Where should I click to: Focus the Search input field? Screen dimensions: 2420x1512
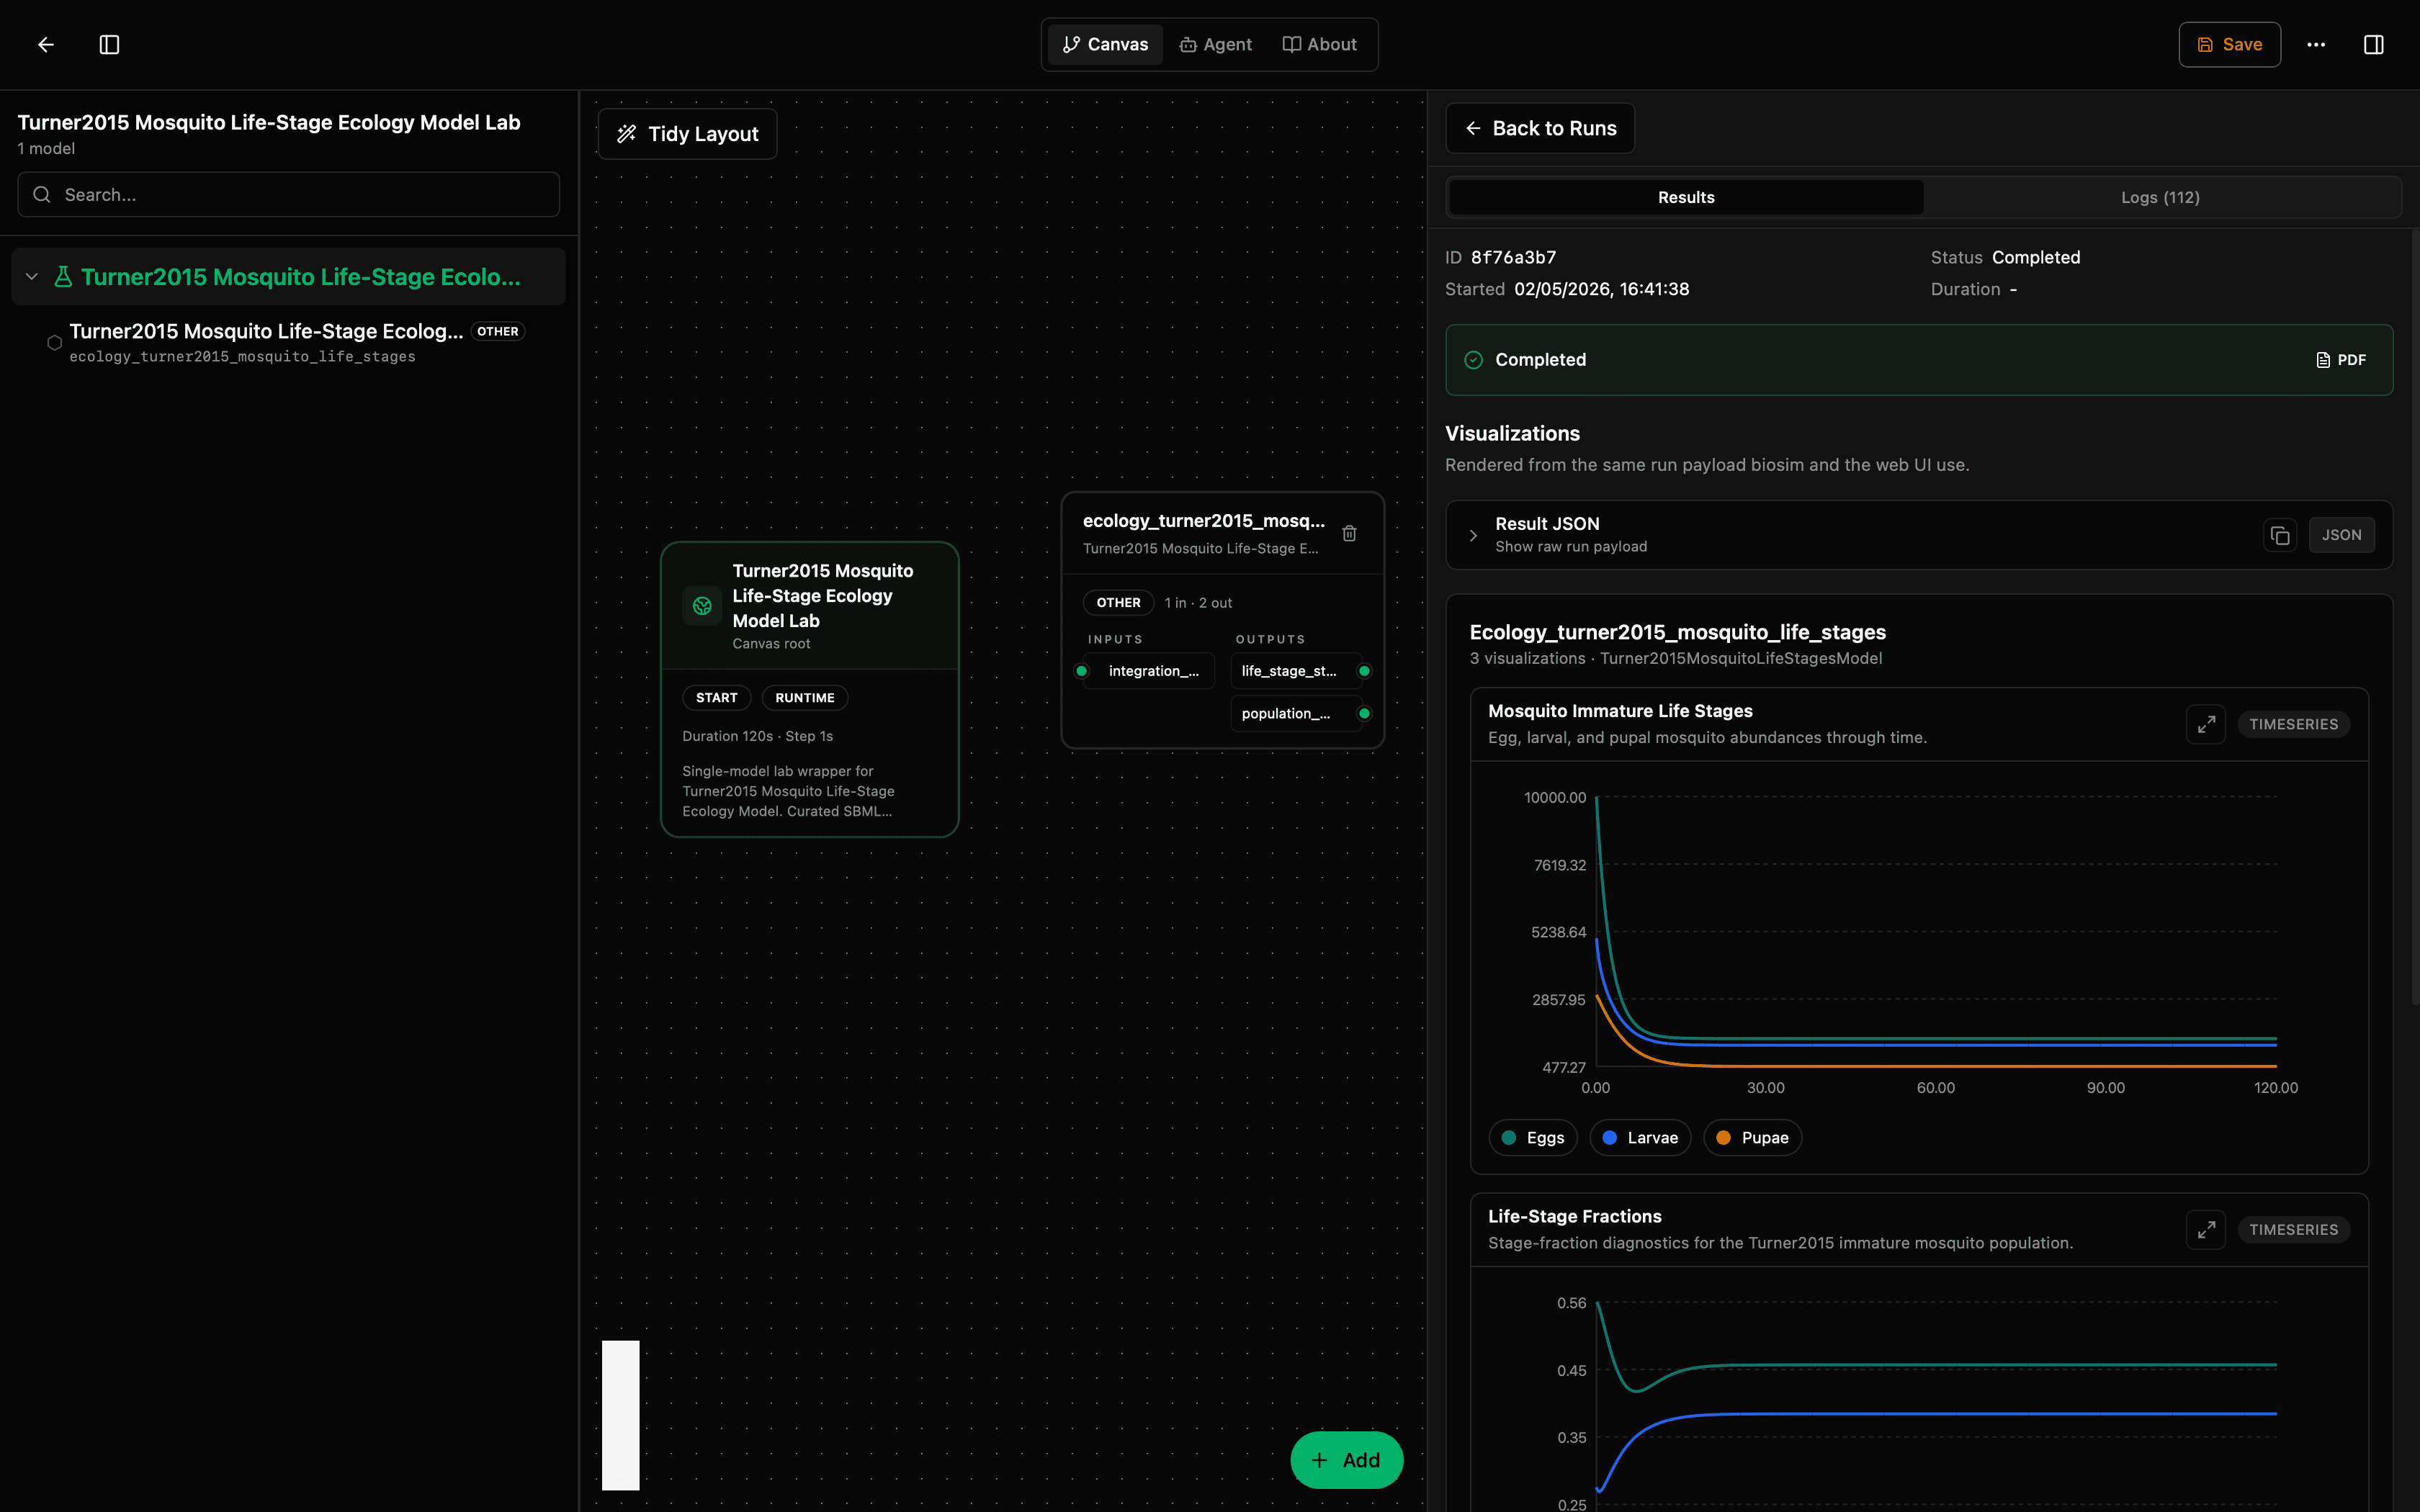coord(288,194)
